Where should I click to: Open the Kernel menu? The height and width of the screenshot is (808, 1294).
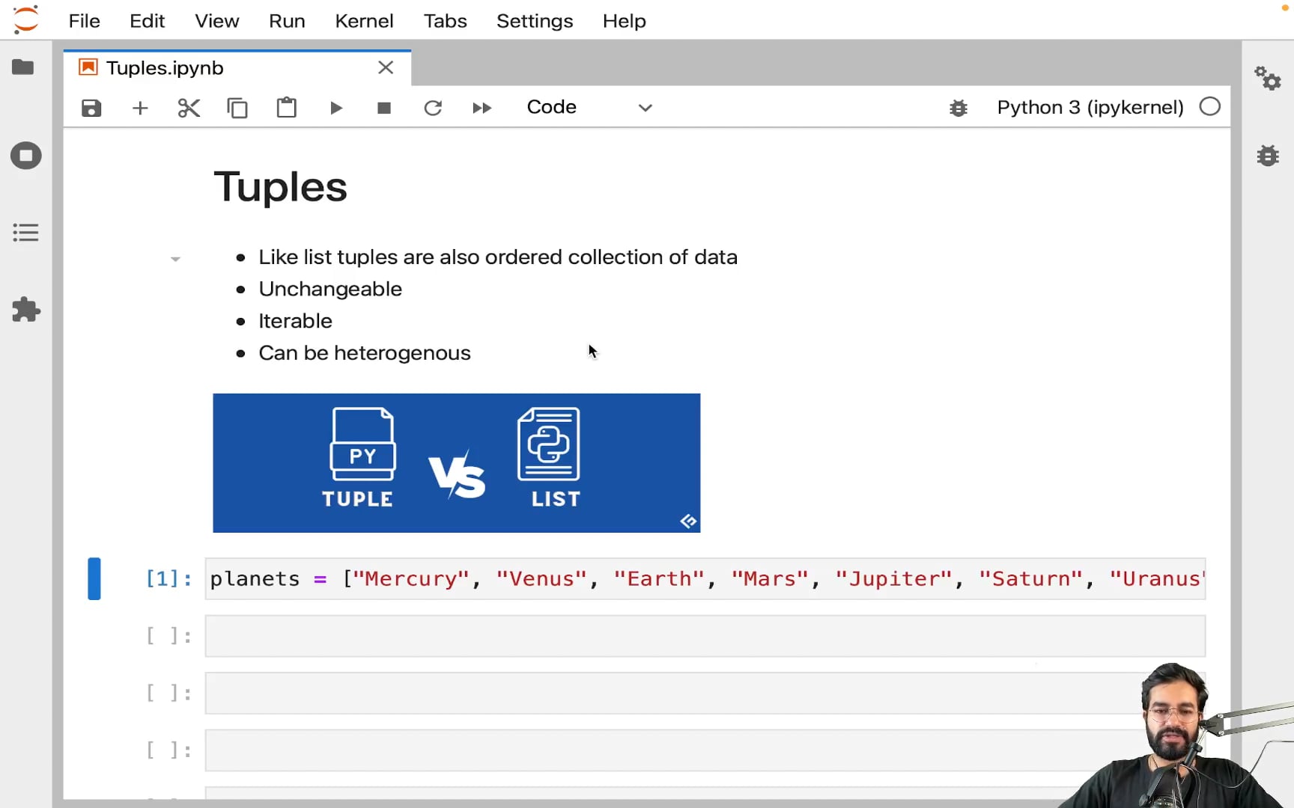(x=364, y=21)
